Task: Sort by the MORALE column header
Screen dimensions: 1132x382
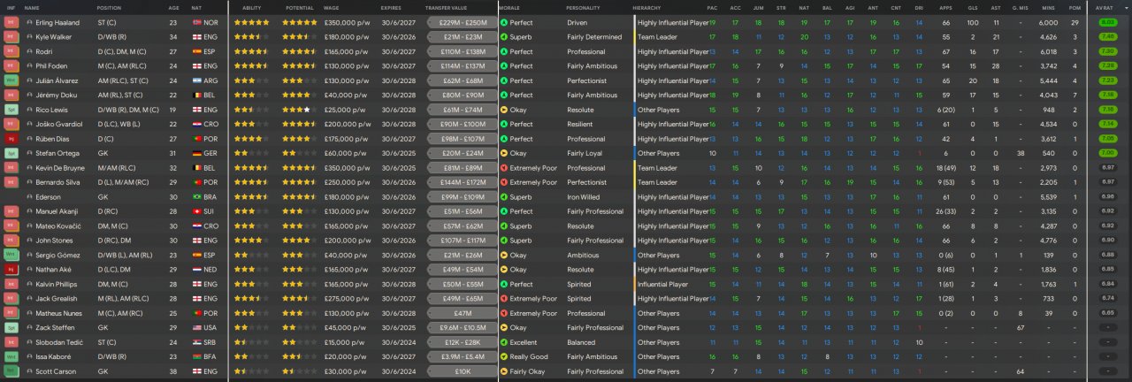Action: [x=509, y=7]
